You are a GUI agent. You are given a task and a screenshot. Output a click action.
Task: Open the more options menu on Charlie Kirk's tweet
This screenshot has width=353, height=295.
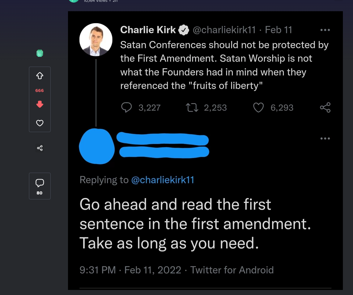tap(325, 30)
